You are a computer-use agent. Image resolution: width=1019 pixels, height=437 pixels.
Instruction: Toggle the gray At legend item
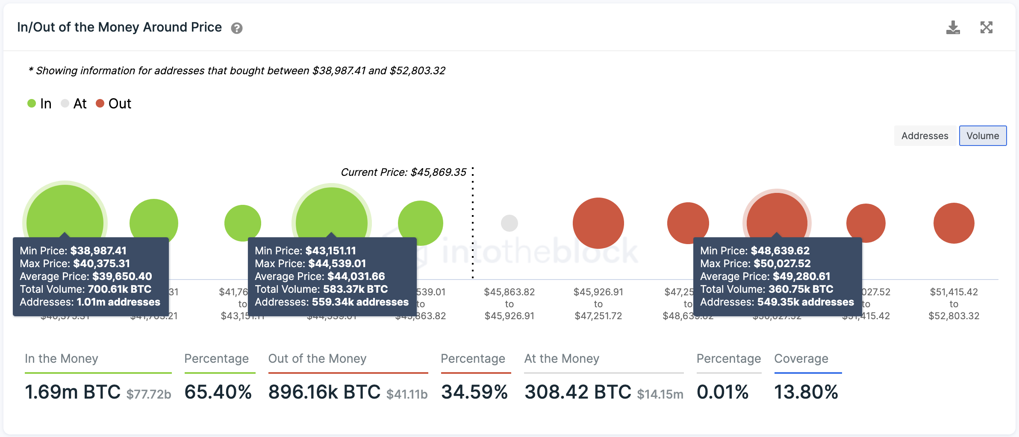[74, 104]
